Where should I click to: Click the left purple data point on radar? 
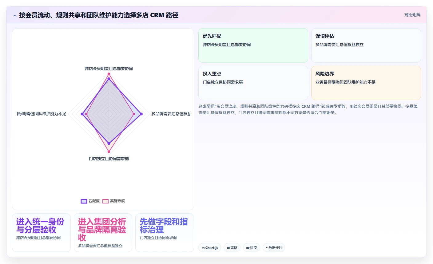pos(82,114)
